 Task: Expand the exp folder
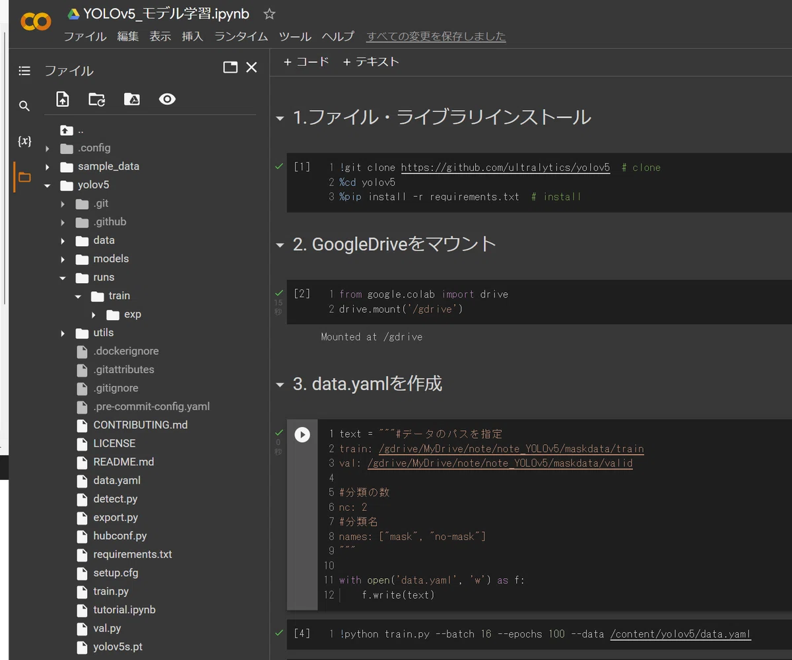pos(94,315)
